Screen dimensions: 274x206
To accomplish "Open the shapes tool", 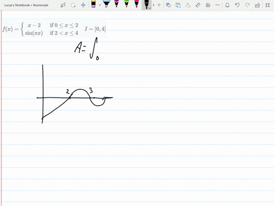I will tap(168, 5).
